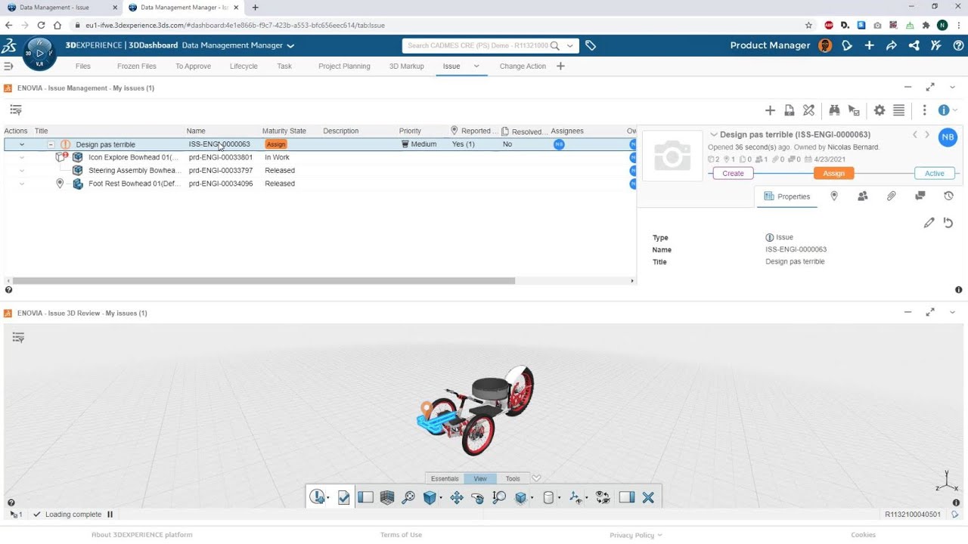
Task: Click the swap visible space eye icon
Action: click(x=603, y=497)
